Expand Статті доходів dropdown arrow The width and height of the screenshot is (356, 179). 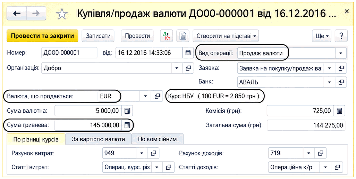pyautogui.click(x=325, y=167)
